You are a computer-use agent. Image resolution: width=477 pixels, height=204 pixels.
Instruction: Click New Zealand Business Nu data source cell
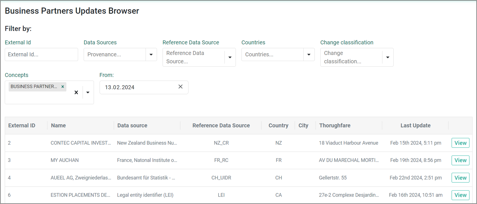tap(147, 143)
